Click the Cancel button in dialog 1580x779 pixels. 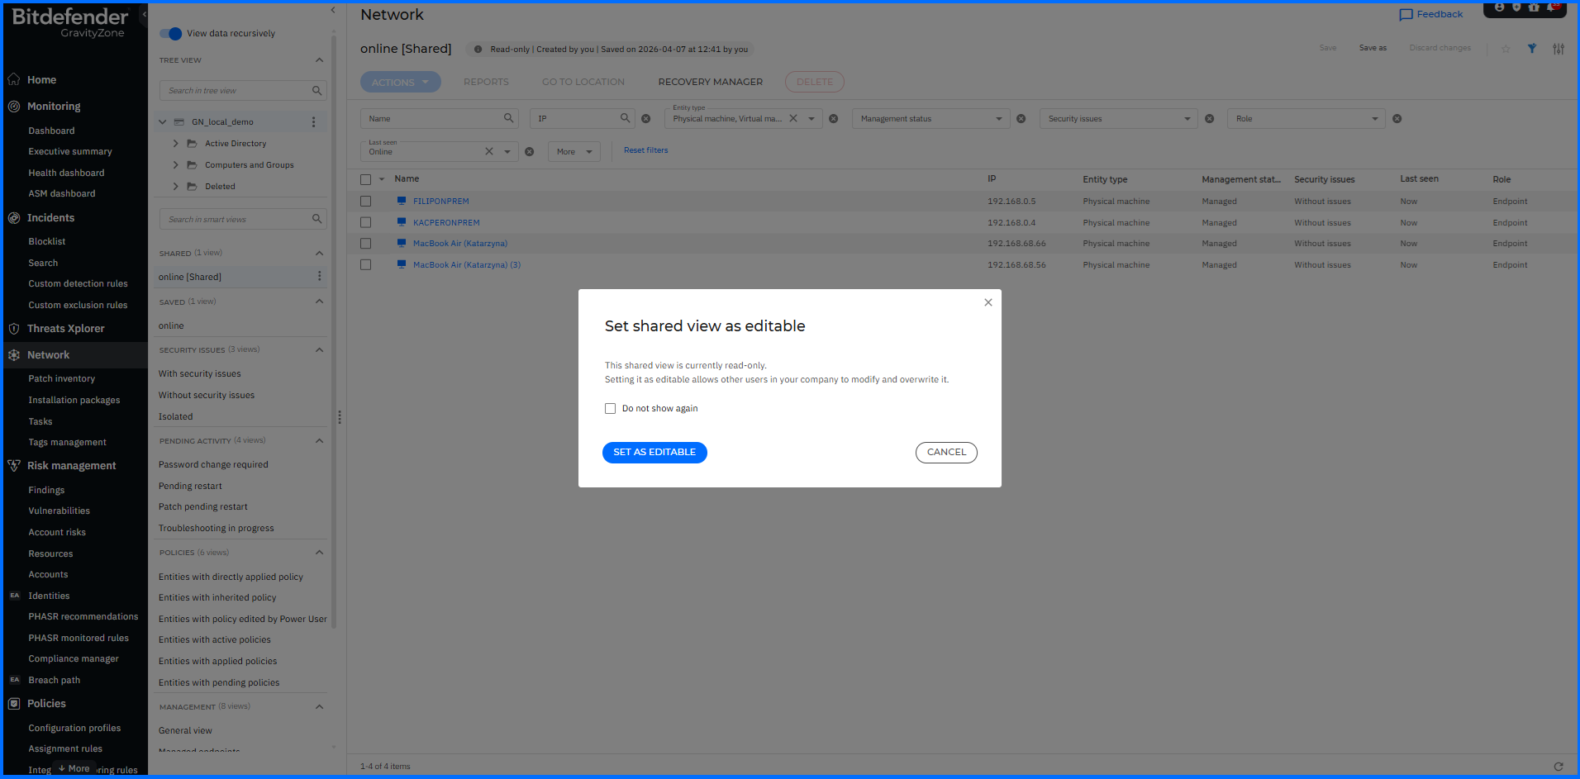point(945,453)
